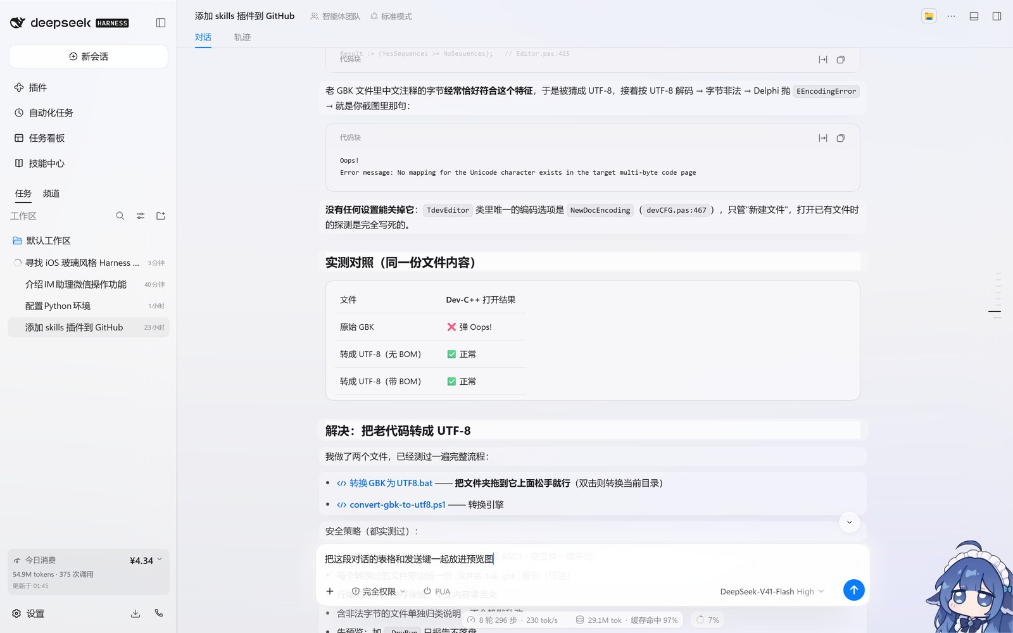Viewport: 1013px width, 633px height.
Task: Jump to bottom with the chevron button
Action: (849, 522)
